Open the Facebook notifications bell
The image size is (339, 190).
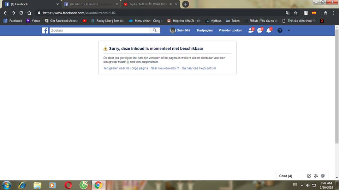click(x=269, y=31)
